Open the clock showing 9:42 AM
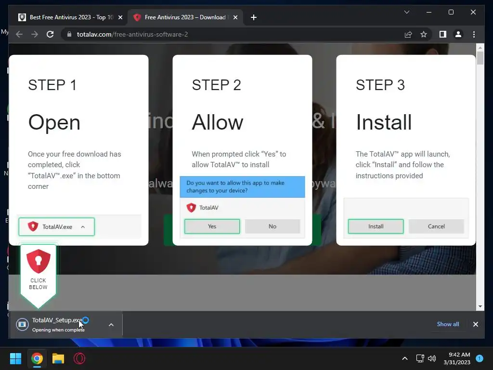 pos(457,358)
